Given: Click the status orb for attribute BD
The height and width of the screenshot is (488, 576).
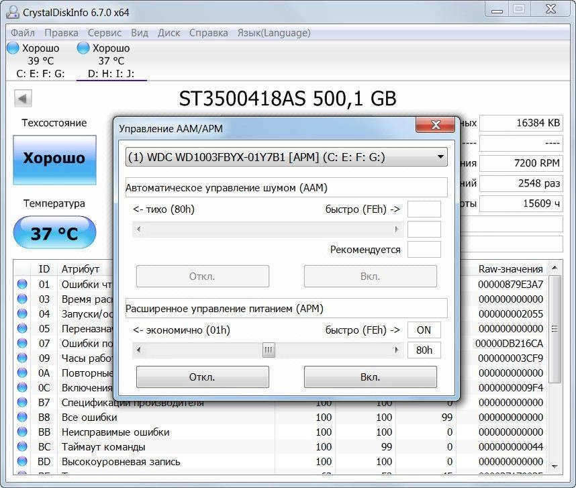Looking at the screenshot, I should [22, 461].
